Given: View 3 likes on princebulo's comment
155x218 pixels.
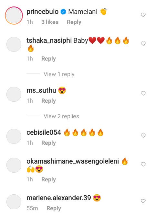Looking at the screenshot, I should 50,22.
